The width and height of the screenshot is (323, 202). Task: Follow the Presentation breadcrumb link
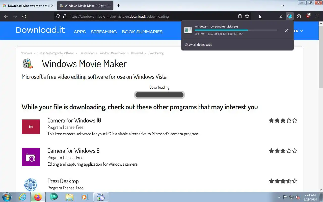87,53
